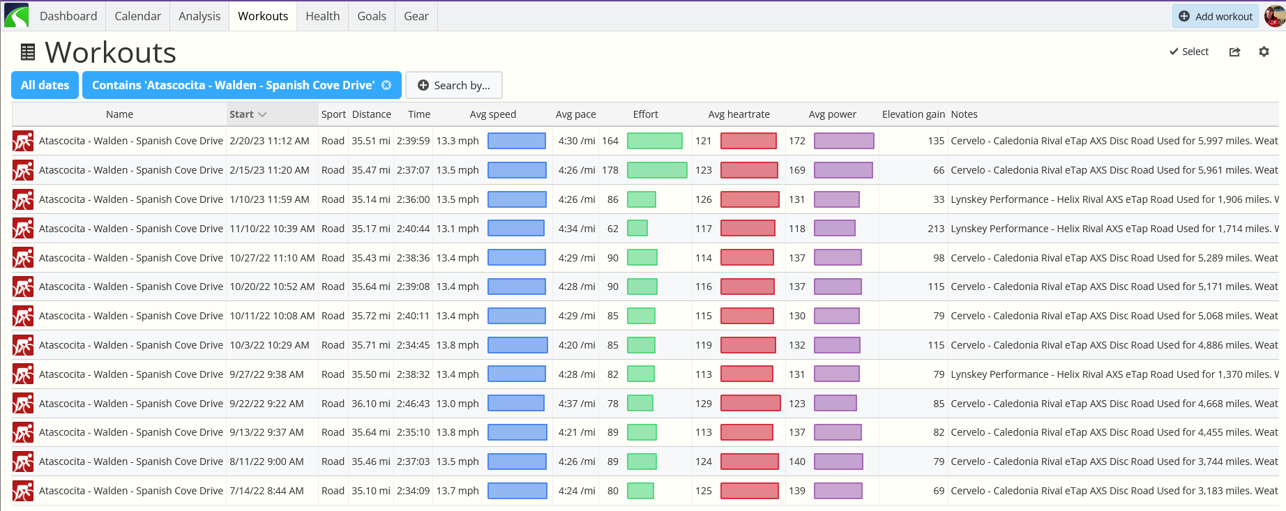
Task: Click the Elevation gain column header
Action: pos(913,114)
